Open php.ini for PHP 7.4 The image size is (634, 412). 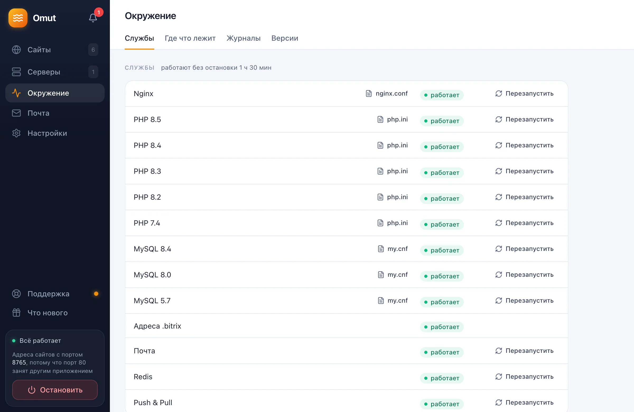(392, 223)
